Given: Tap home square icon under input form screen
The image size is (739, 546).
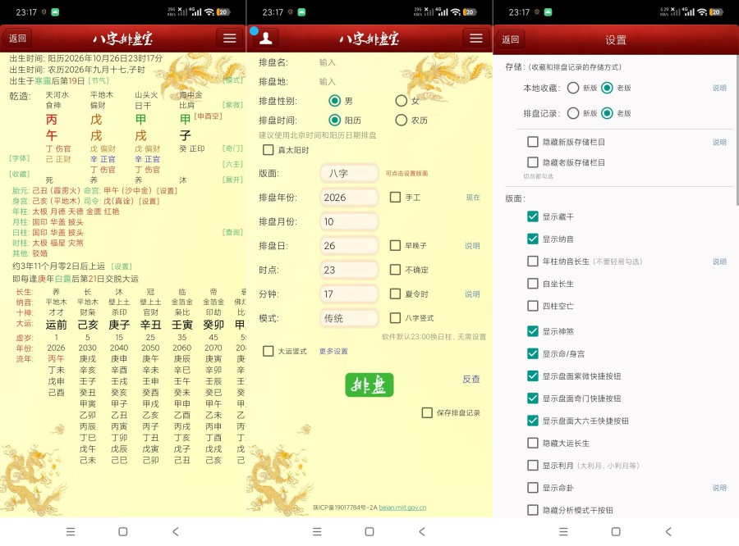Looking at the screenshot, I should pyautogui.click(x=369, y=531).
